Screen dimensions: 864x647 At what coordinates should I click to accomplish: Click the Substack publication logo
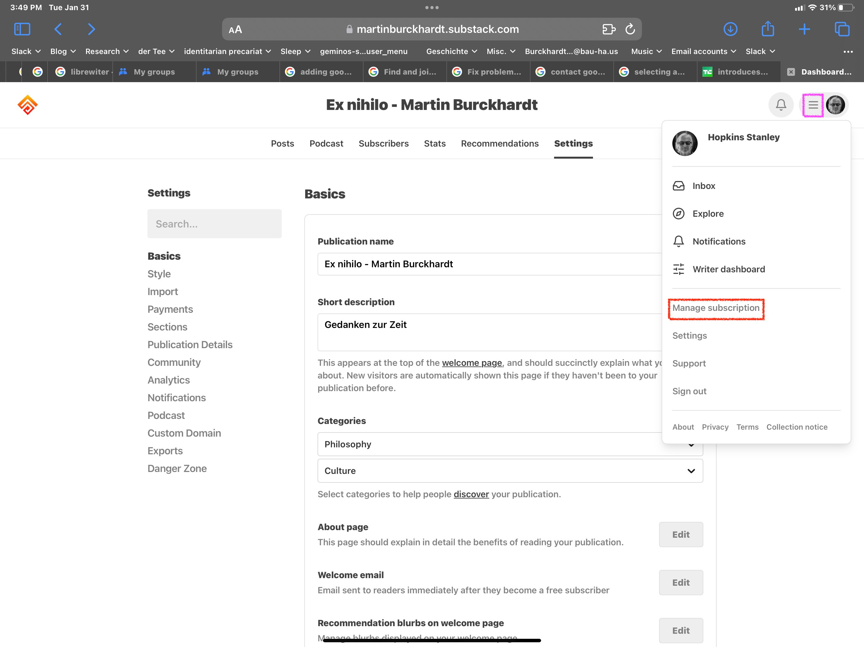pos(27,105)
